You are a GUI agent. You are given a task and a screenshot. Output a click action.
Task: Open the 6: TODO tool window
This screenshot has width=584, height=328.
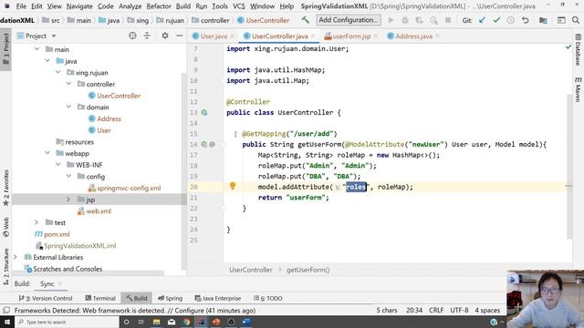click(x=267, y=298)
